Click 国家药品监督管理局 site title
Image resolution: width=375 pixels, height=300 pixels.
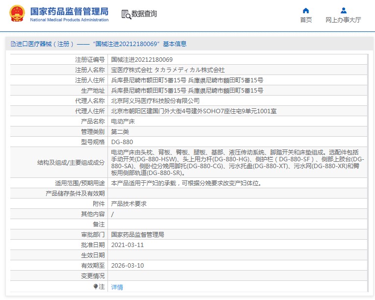click(x=69, y=11)
